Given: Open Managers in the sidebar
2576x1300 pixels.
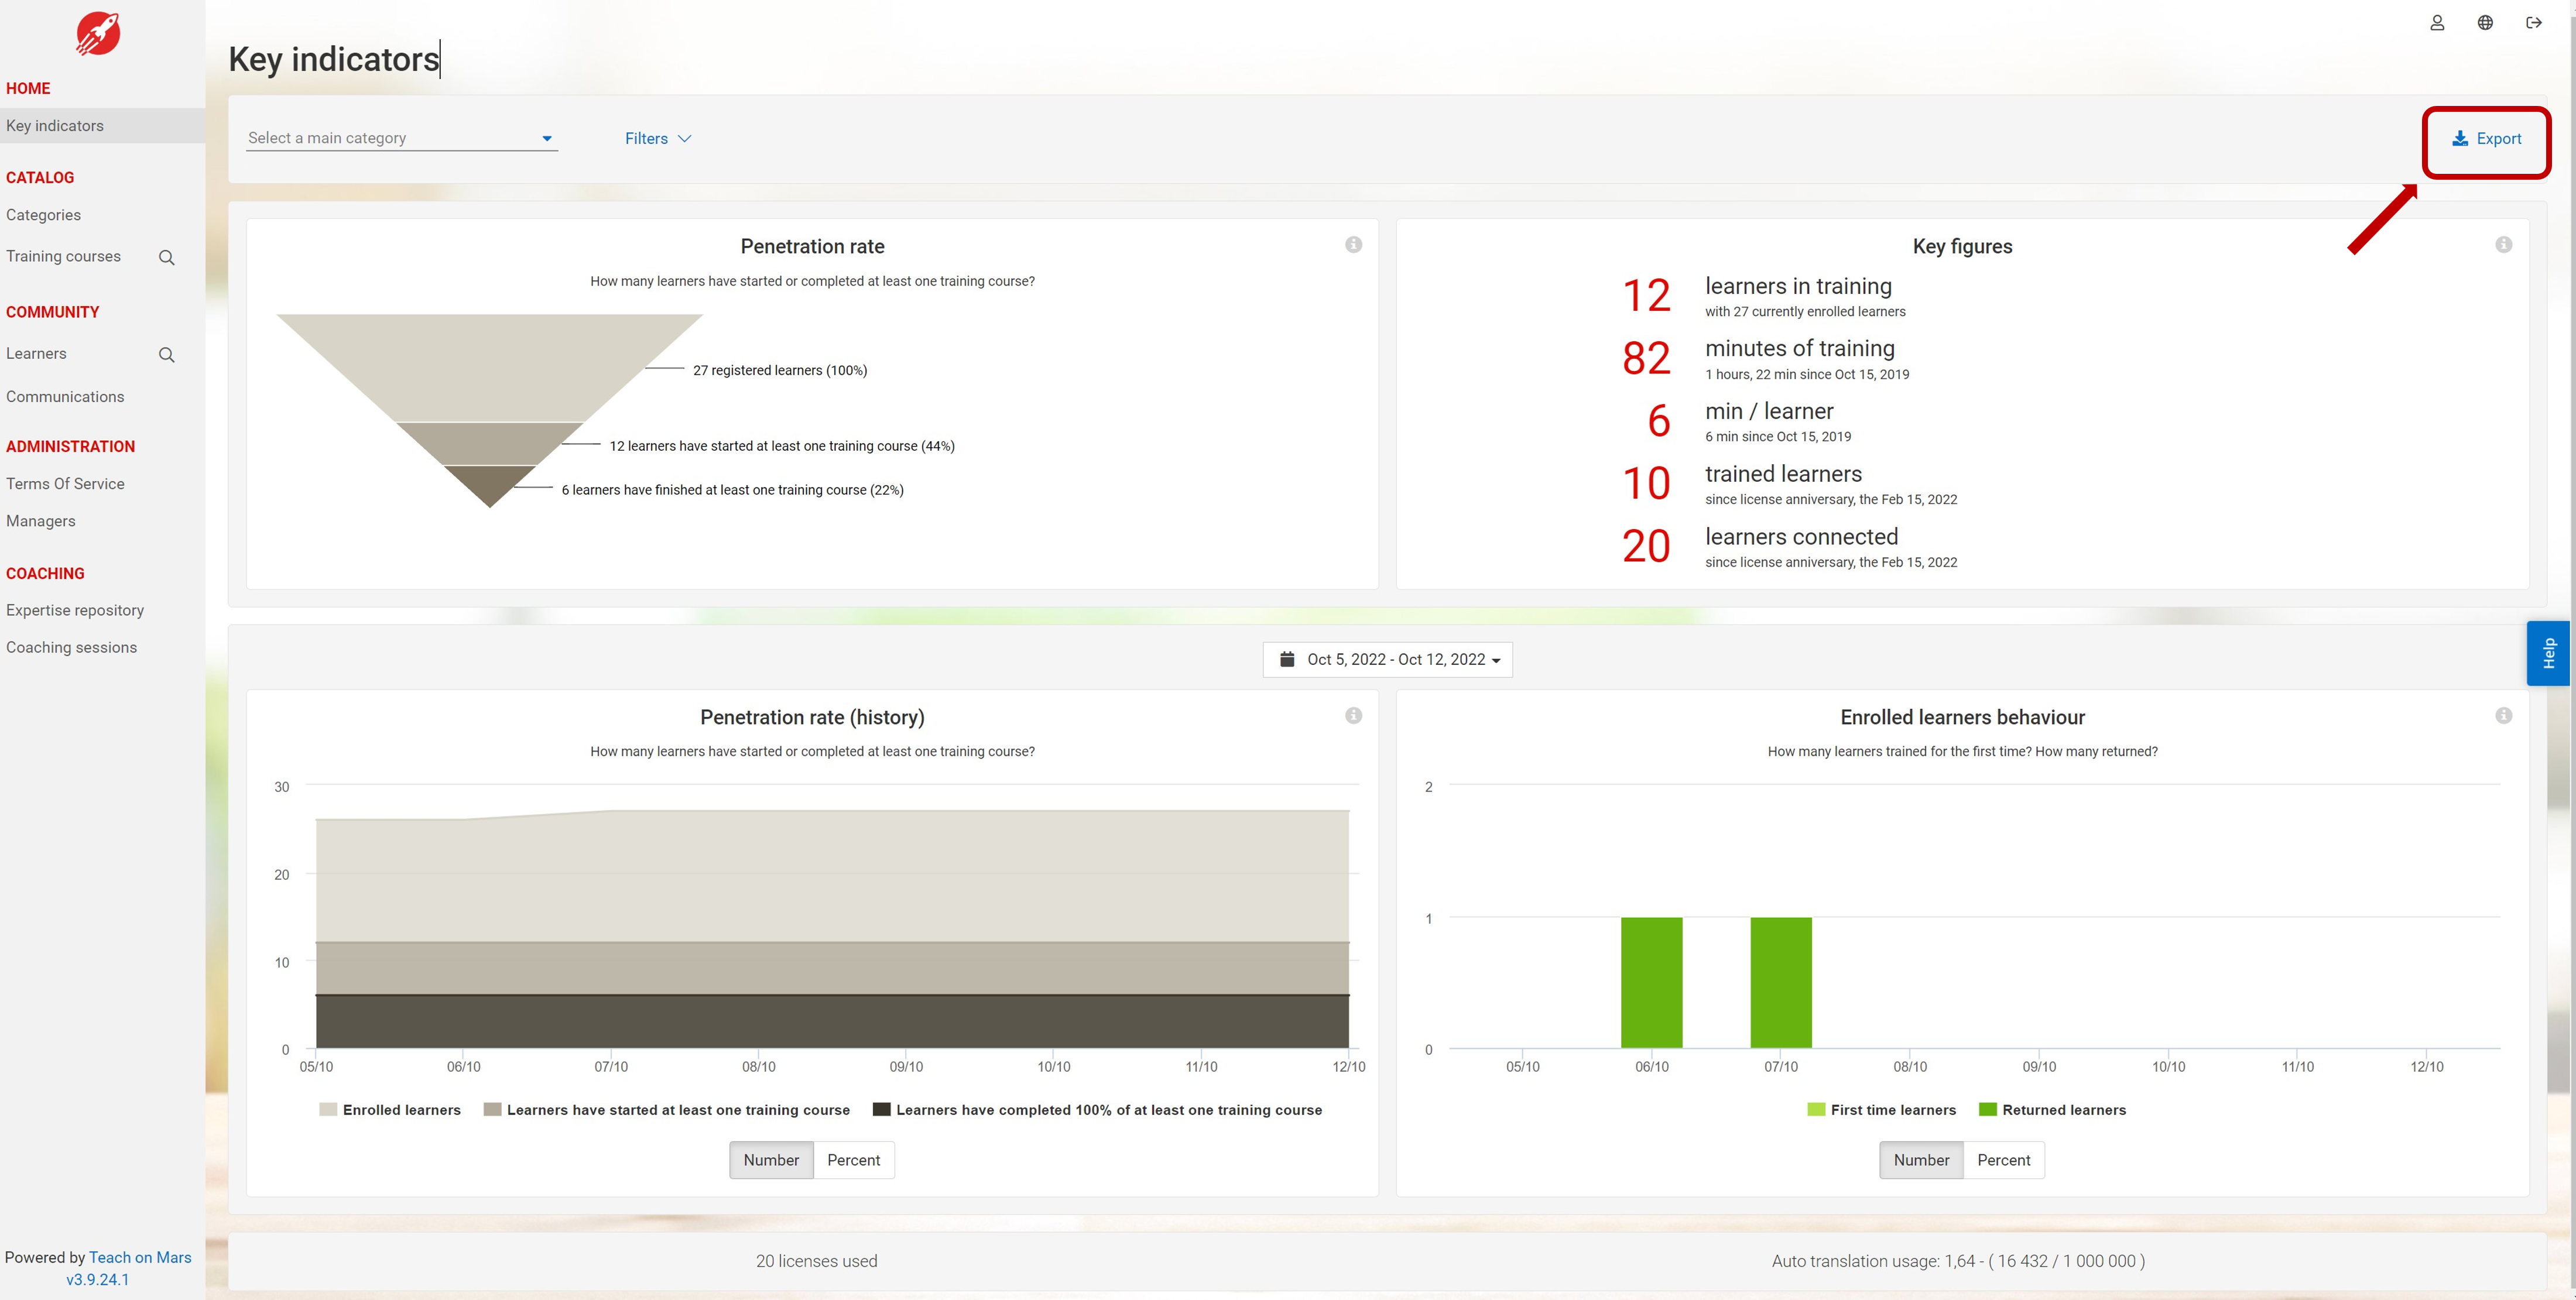Looking at the screenshot, I should 40,521.
